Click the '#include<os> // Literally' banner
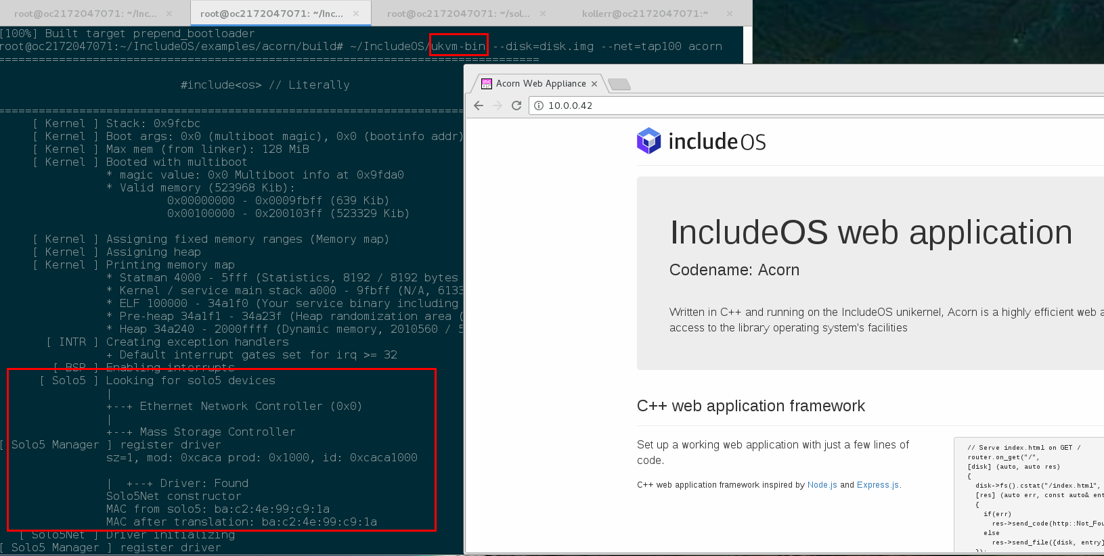Image resolution: width=1104 pixels, height=556 pixels. click(x=265, y=85)
